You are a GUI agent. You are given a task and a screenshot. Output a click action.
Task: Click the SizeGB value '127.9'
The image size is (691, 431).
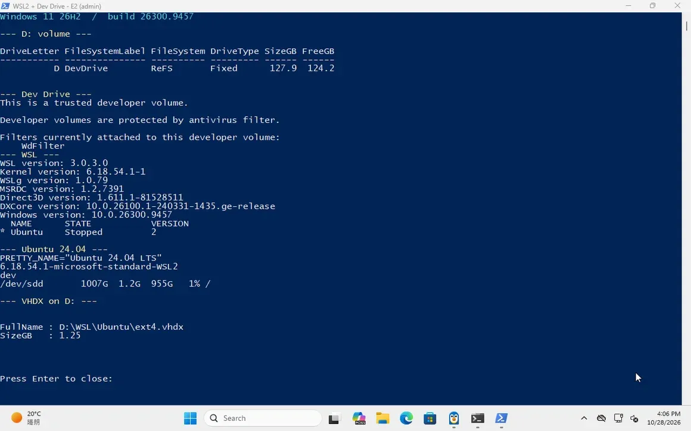(x=283, y=68)
